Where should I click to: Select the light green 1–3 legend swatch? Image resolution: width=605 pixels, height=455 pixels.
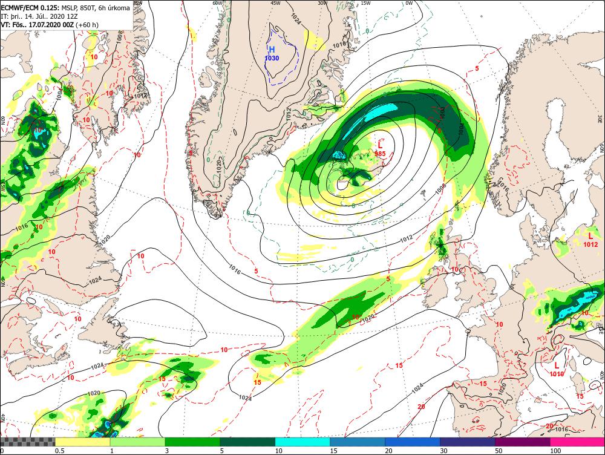coord(138,442)
